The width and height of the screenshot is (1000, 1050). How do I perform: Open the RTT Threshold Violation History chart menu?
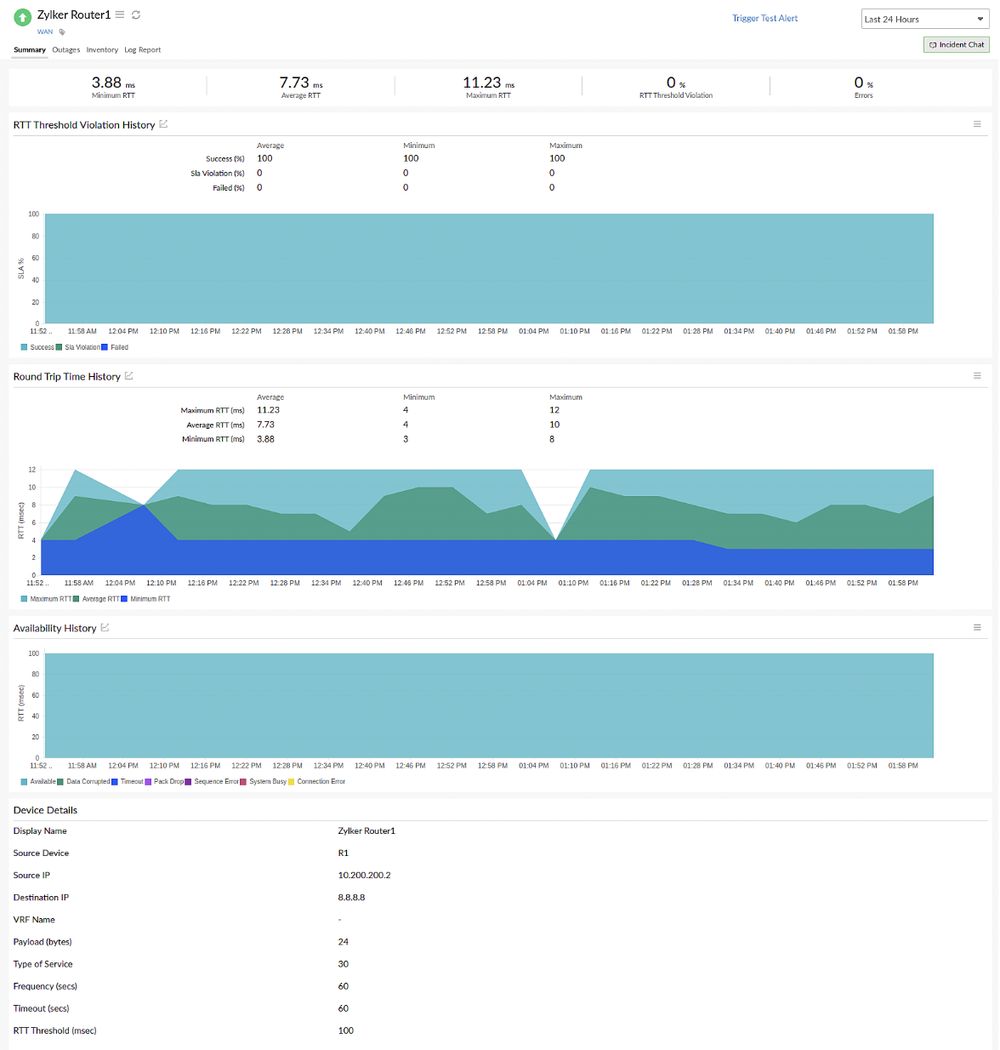tap(977, 123)
